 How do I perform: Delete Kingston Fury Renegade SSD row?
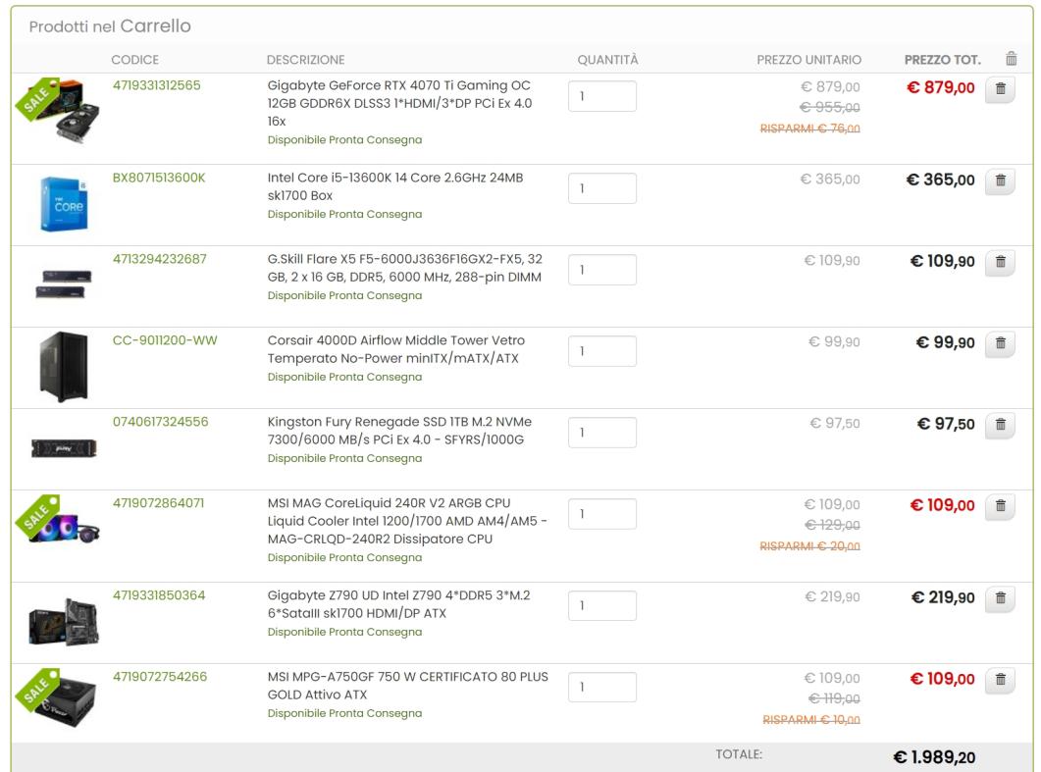click(999, 426)
